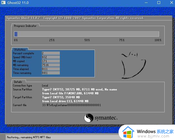Click the Connection type value 'Local'
Screen dimensions: 175x140
pos(45,86)
